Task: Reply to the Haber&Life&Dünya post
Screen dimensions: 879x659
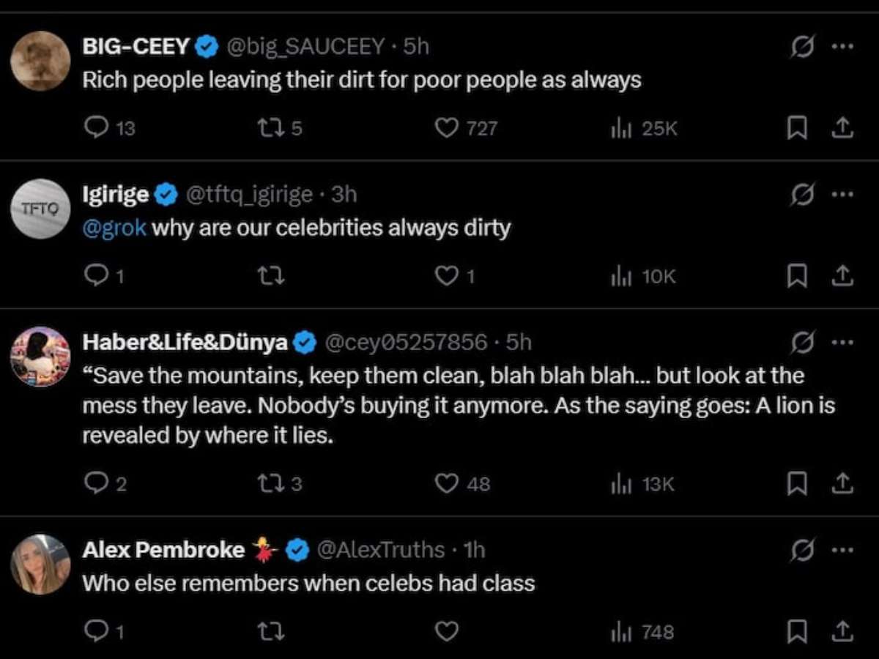Action: [x=97, y=483]
